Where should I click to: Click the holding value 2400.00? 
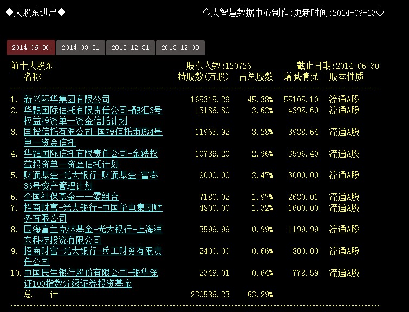tap(215, 251)
